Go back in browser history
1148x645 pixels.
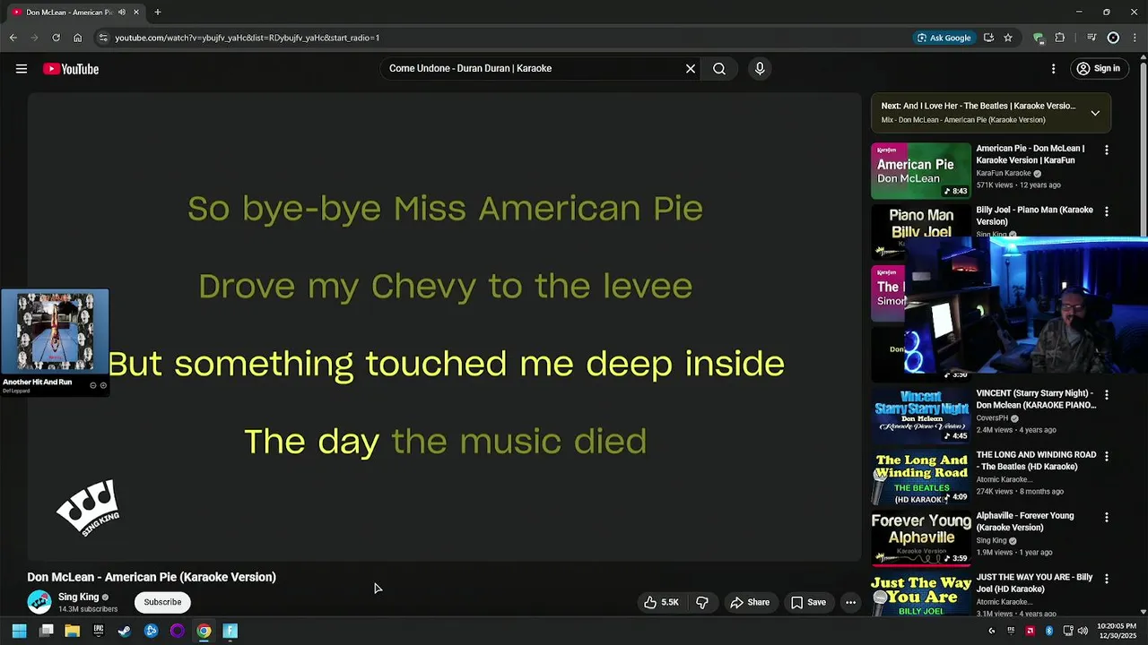[x=13, y=38]
